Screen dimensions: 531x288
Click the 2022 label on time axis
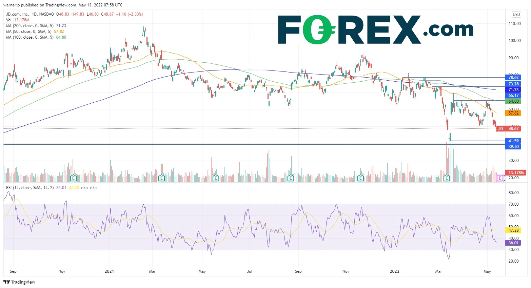[x=394, y=271]
